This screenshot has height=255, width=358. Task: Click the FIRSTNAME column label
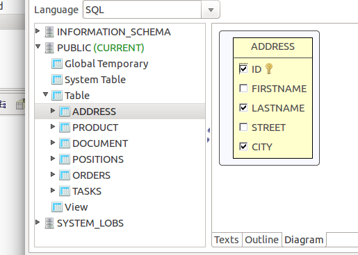tap(279, 89)
